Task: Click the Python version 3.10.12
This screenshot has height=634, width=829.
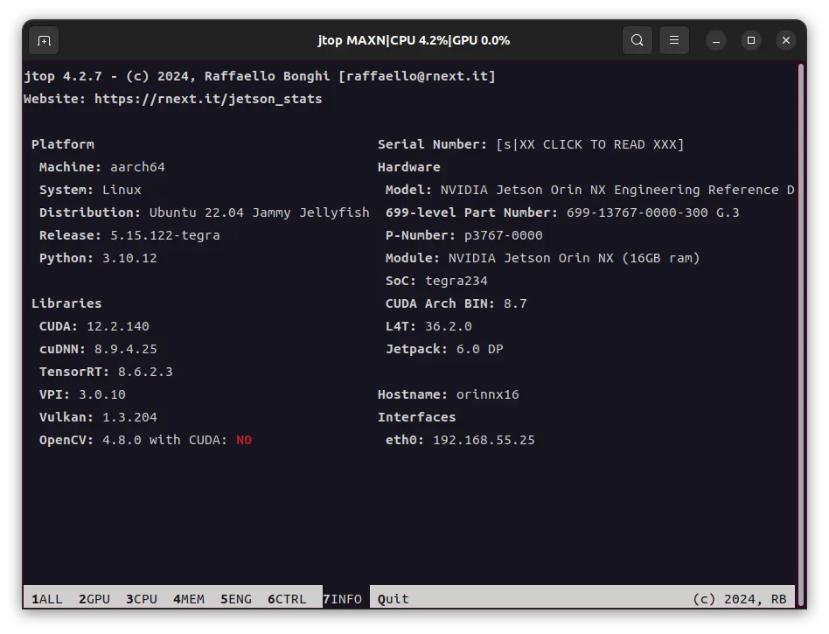Action: coord(129,258)
